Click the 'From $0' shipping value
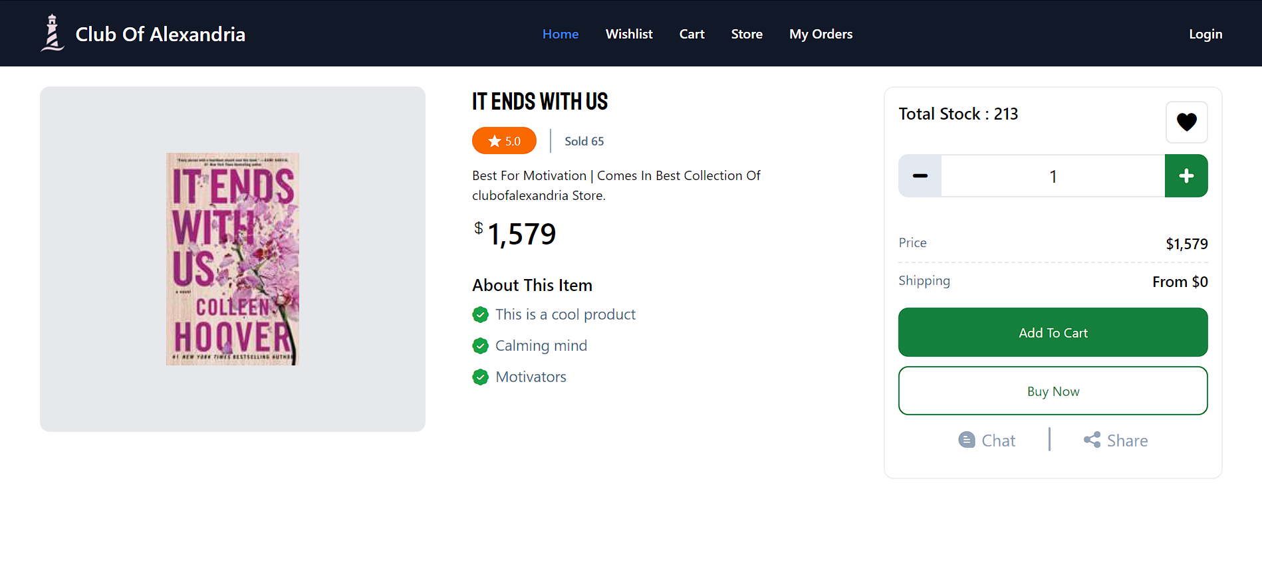1262x586 pixels. (1180, 282)
